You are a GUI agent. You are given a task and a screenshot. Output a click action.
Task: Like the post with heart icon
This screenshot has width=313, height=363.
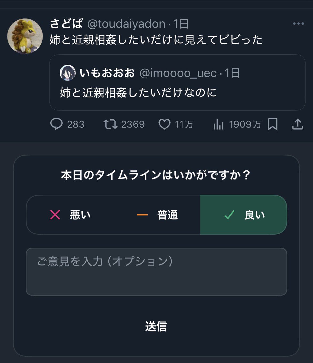pos(165,124)
